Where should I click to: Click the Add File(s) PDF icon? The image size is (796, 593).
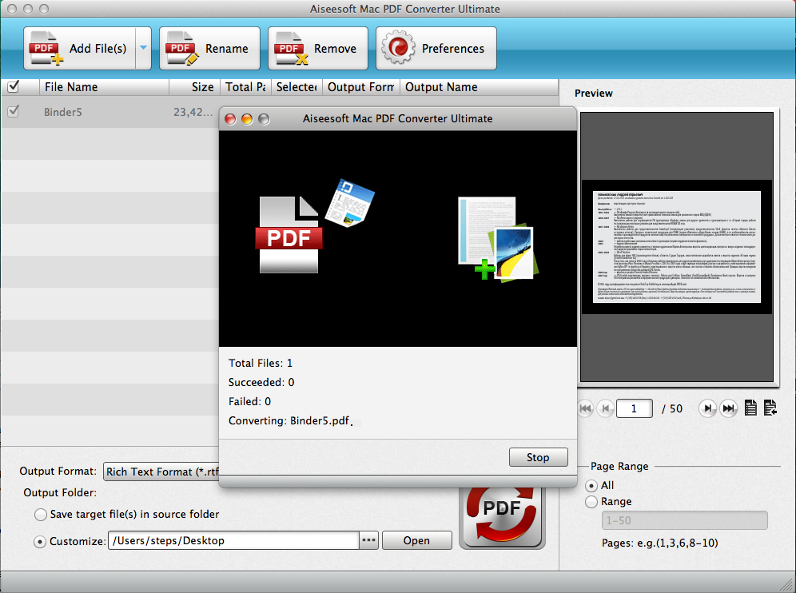46,50
